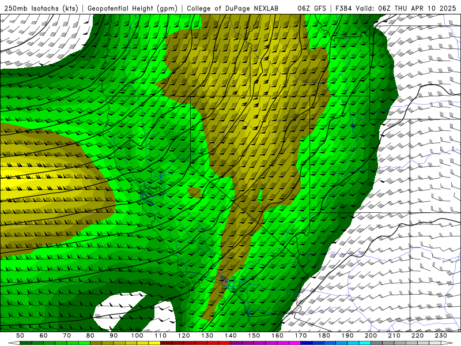Click the dark maroon swatch in the color bar
The image size is (461, 346).
click(x=166, y=343)
